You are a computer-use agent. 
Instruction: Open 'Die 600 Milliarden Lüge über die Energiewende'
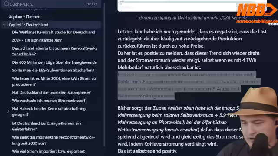tap(54, 62)
